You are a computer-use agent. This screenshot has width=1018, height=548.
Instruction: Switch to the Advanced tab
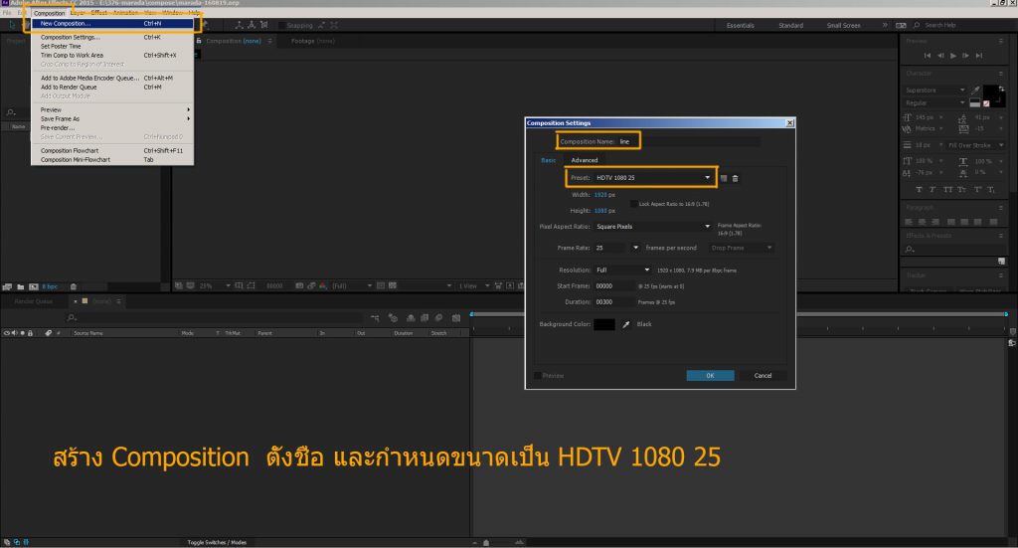[x=585, y=160]
